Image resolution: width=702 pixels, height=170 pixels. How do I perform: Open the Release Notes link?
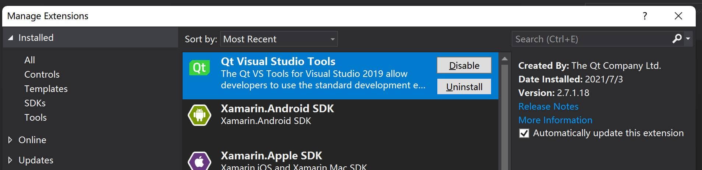(548, 106)
